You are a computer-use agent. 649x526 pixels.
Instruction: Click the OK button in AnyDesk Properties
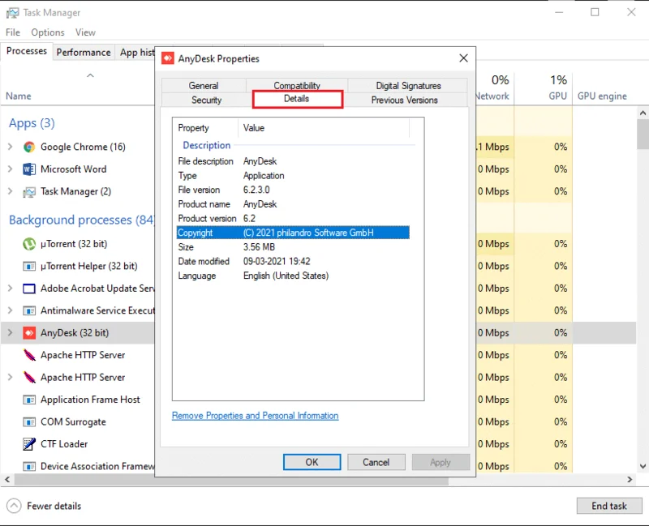(x=312, y=462)
